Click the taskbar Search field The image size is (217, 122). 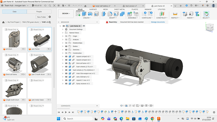click(78, 119)
